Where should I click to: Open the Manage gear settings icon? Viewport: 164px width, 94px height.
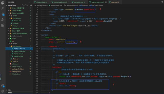3,91
